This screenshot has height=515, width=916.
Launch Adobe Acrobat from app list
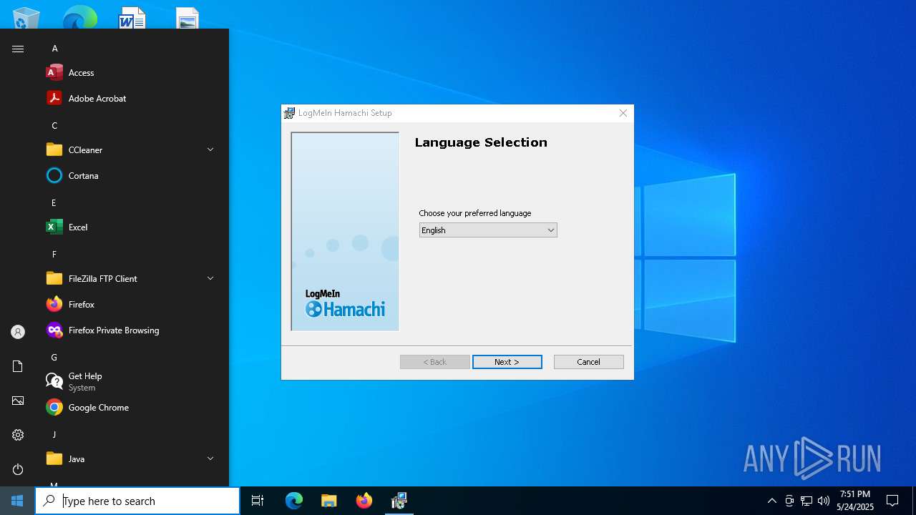[132, 99]
